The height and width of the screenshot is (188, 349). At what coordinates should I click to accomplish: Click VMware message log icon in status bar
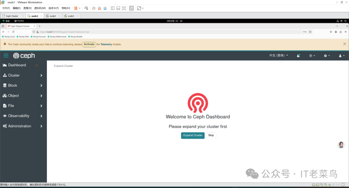343,185
